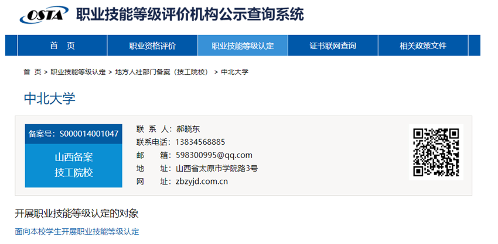
Task: Open the website zbzyjd.com.cn
Action: 202,181
